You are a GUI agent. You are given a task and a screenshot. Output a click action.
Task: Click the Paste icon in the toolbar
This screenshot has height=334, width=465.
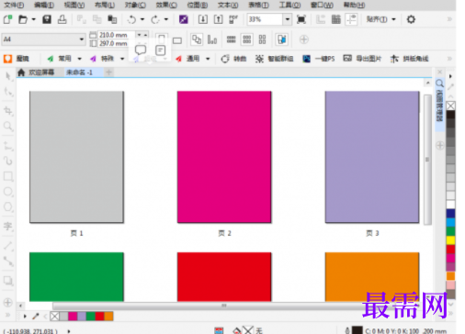point(112,19)
